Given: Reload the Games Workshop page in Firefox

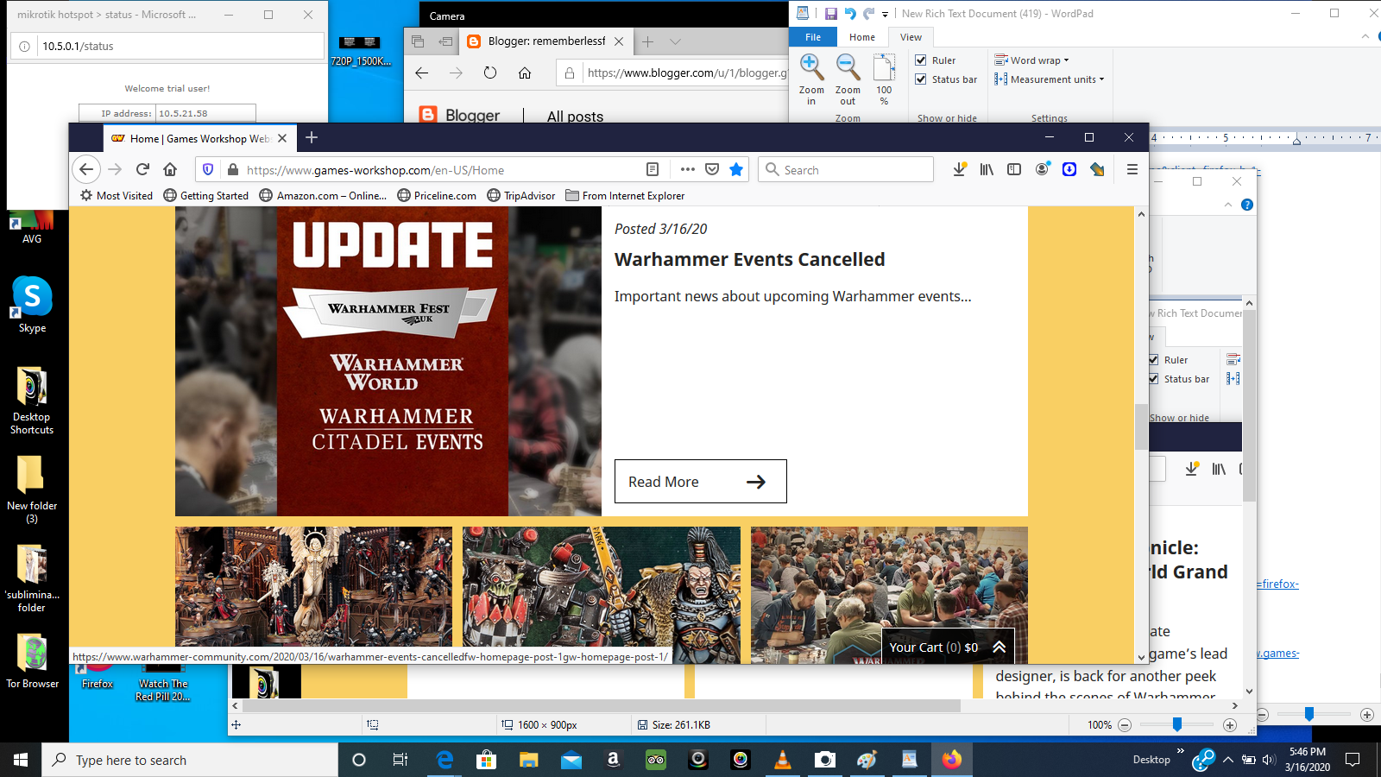Looking at the screenshot, I should [x=143, y=170].
